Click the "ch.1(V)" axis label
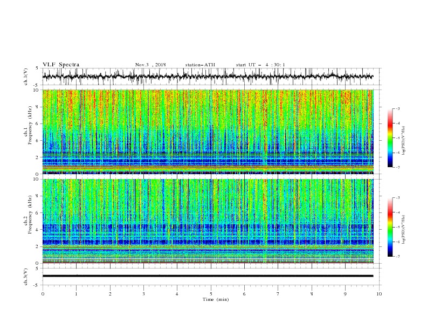427x330 pixels. coord(26,77)
